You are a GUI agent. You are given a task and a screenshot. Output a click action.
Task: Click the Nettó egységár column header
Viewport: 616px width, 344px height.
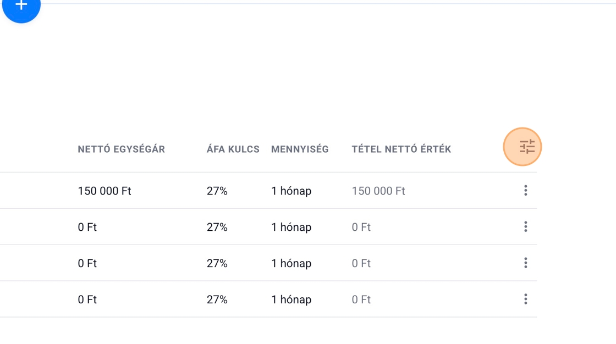click(121, 149)
